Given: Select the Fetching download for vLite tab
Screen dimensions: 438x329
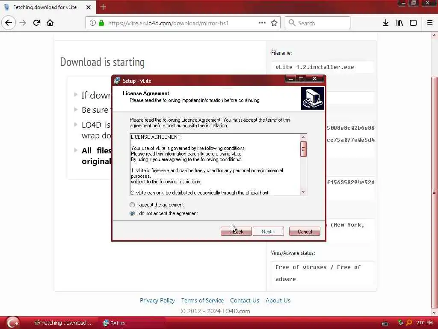Looking at the screenshot, I should [x=44, y=7].
